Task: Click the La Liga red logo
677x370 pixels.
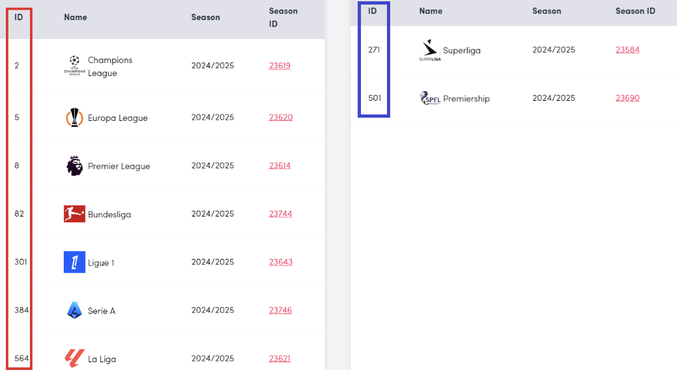Action: 74,358
